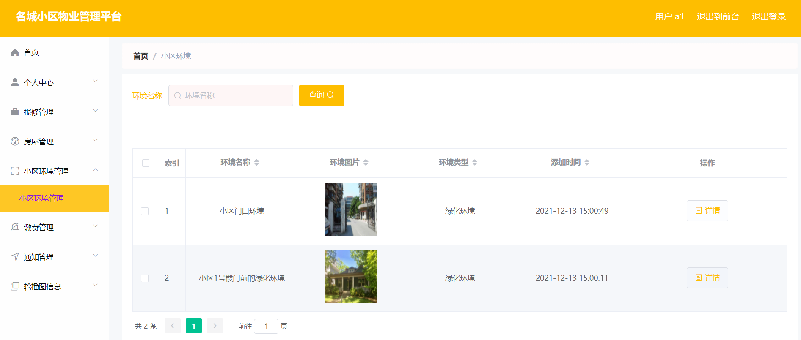Click 首页 in the breadcrumb

(140, 56)
